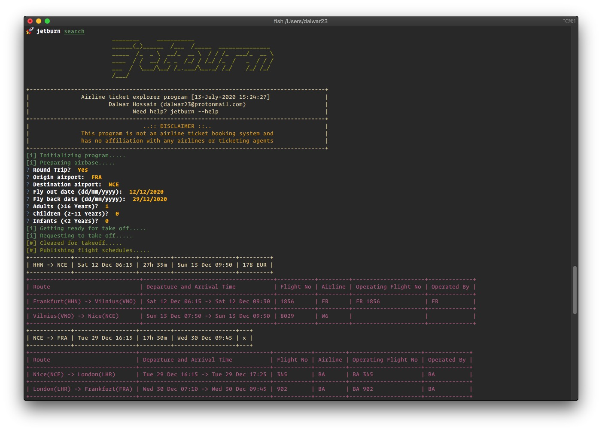
Task: Click 'Vilnius(VNO) -> Nice(NCE)' route row
Action: [76, 316]
